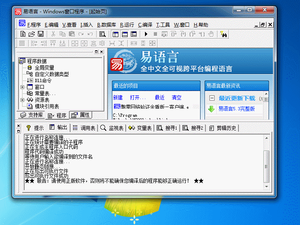Image resolution: width=300 pixels, height=225 pixels.
Task: Select 常量表 tree item
Action: [x=45, y=93]
